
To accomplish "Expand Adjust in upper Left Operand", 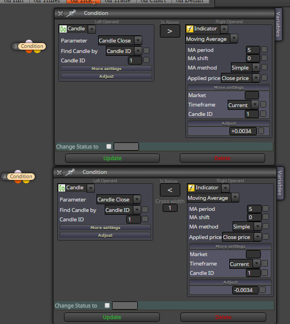I will point(106,76).
